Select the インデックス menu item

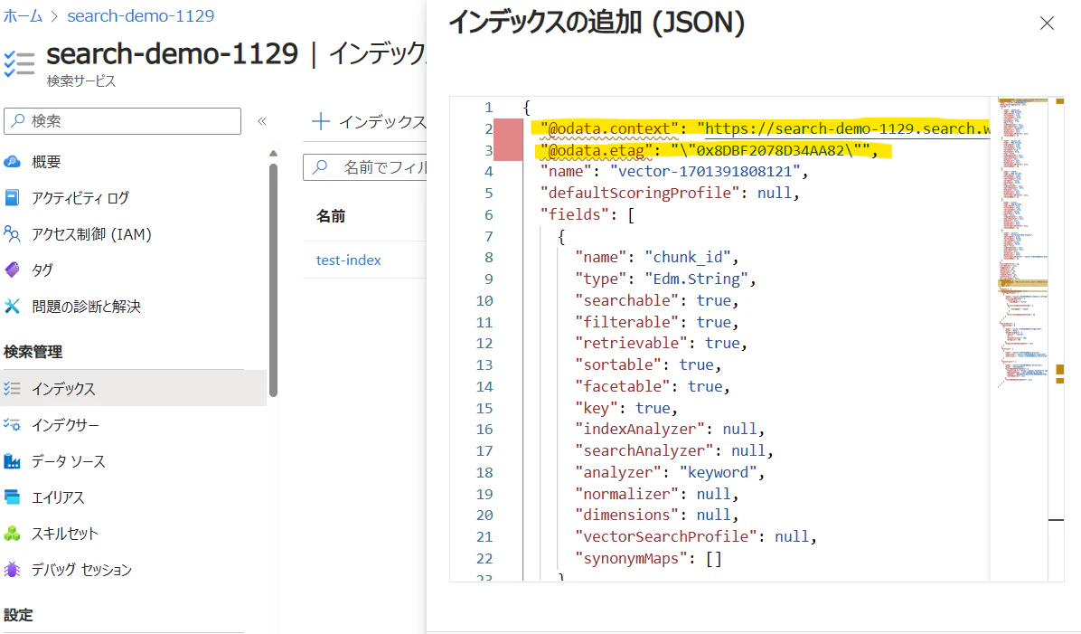(x=63, y=388)
